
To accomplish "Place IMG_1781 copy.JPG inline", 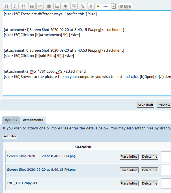I will tap(129, 183).
